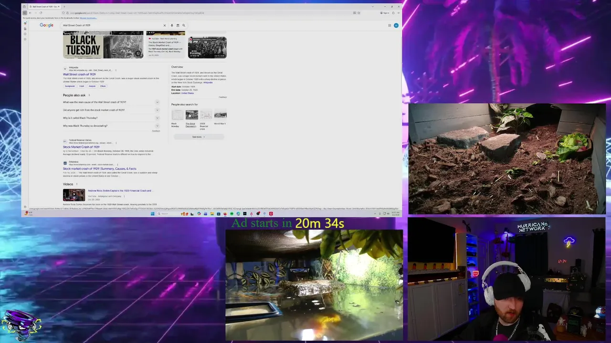Play the CBS Evening News video thumbnail
This screenshot has width=611, height=343.
click(x=207, y=47)
